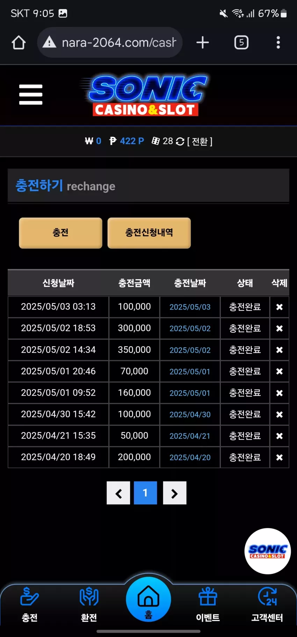Open 고객센터 24-hour support icon
Image resolution: width=297 pixels, height=637 pixels.
pos(267,605)
